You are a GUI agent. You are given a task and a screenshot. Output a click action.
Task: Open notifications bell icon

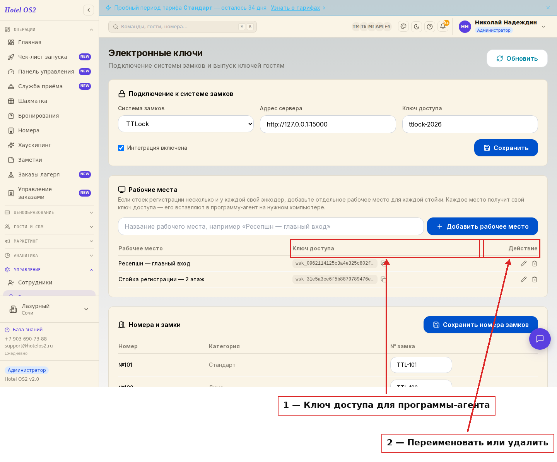443,27
